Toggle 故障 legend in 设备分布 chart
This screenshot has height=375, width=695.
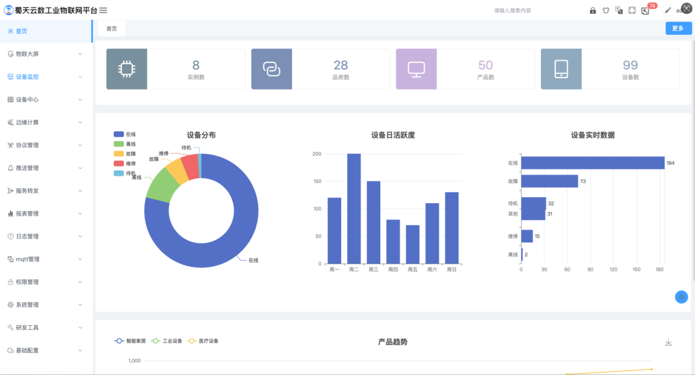(125, 154)
